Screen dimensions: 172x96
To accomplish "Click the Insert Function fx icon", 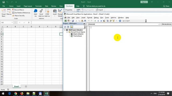I will 29,22.
